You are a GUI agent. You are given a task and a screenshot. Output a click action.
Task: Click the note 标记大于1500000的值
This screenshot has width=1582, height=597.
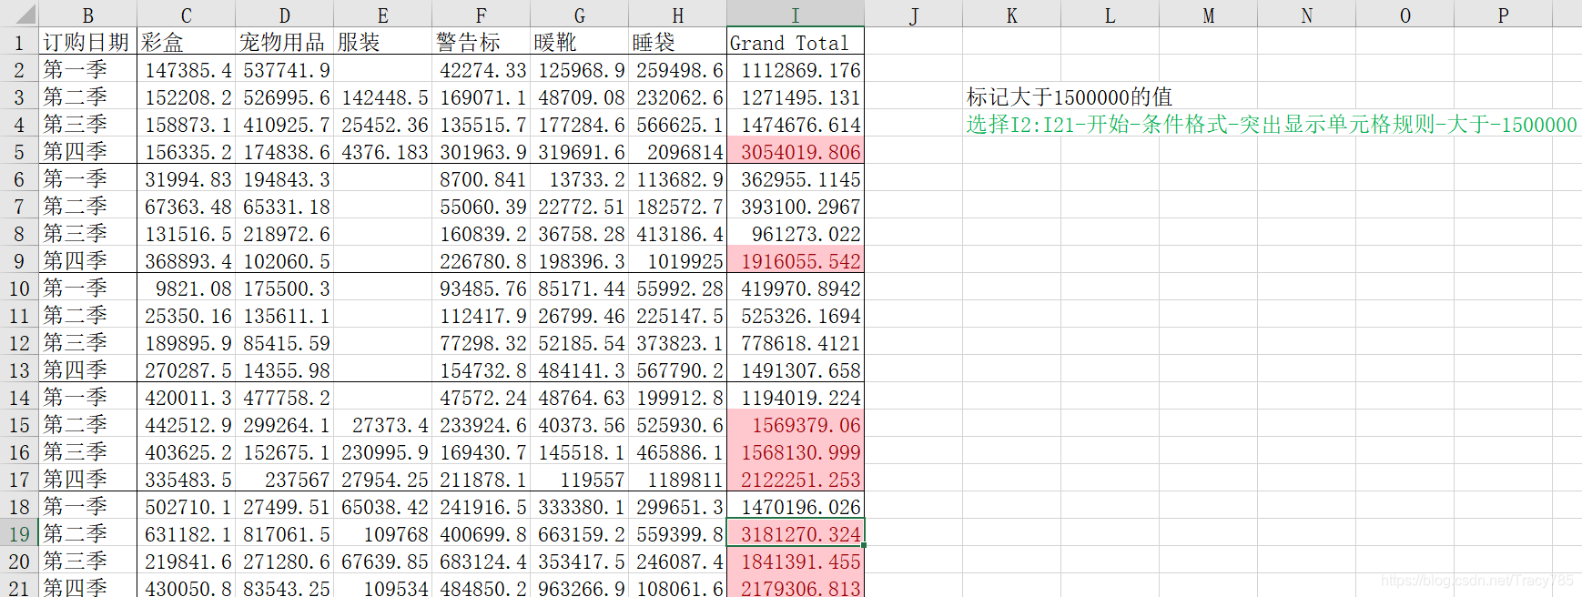(x=1069, y=96)
